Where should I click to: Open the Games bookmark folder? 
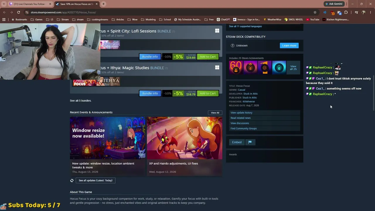point(37,20)
